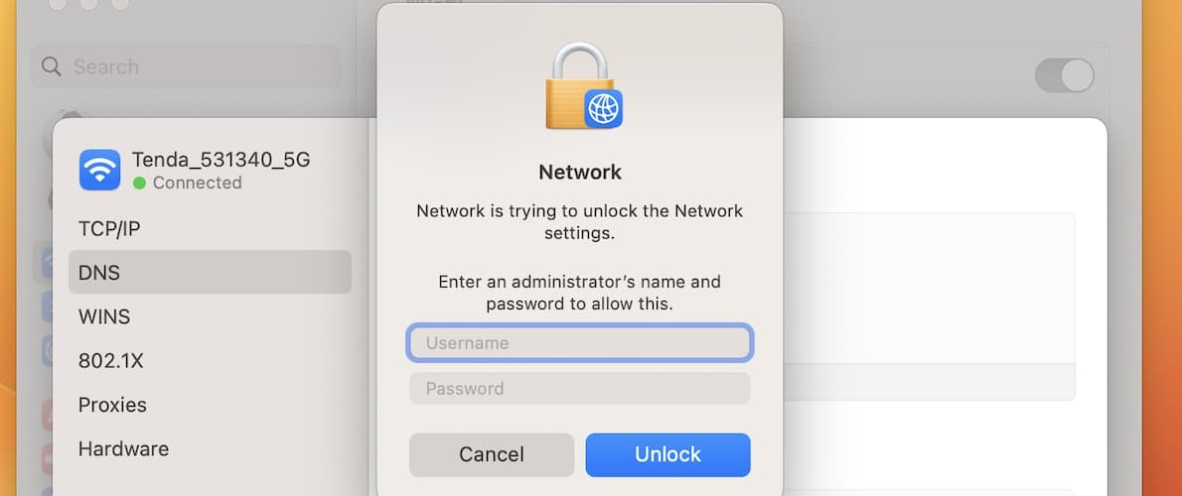This screenshot has width=1182, height=496.
Task: Click the Network heading in dialog
Action: click(x=580, y=173)
